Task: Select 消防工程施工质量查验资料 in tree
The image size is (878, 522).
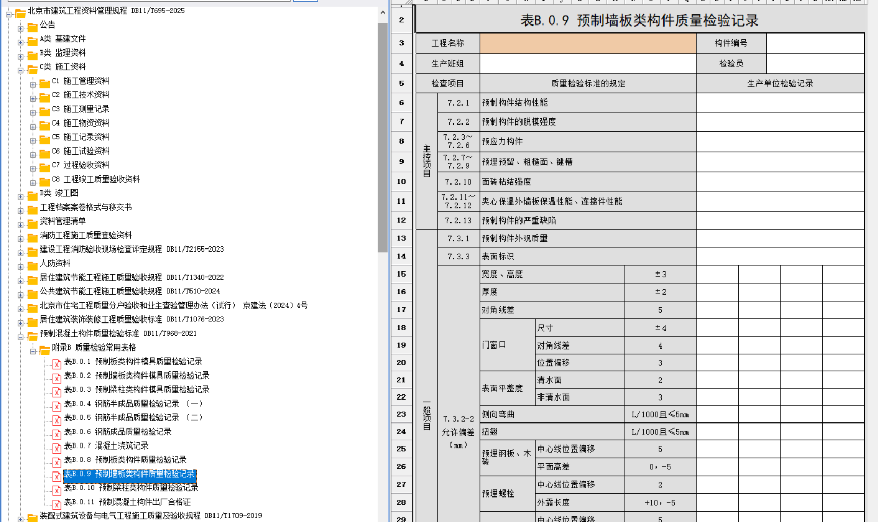Action: click(x=85, y=235)
